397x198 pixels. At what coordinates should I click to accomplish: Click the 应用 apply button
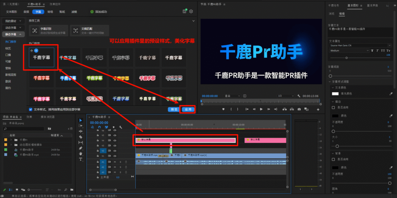[x=188, y=109]
